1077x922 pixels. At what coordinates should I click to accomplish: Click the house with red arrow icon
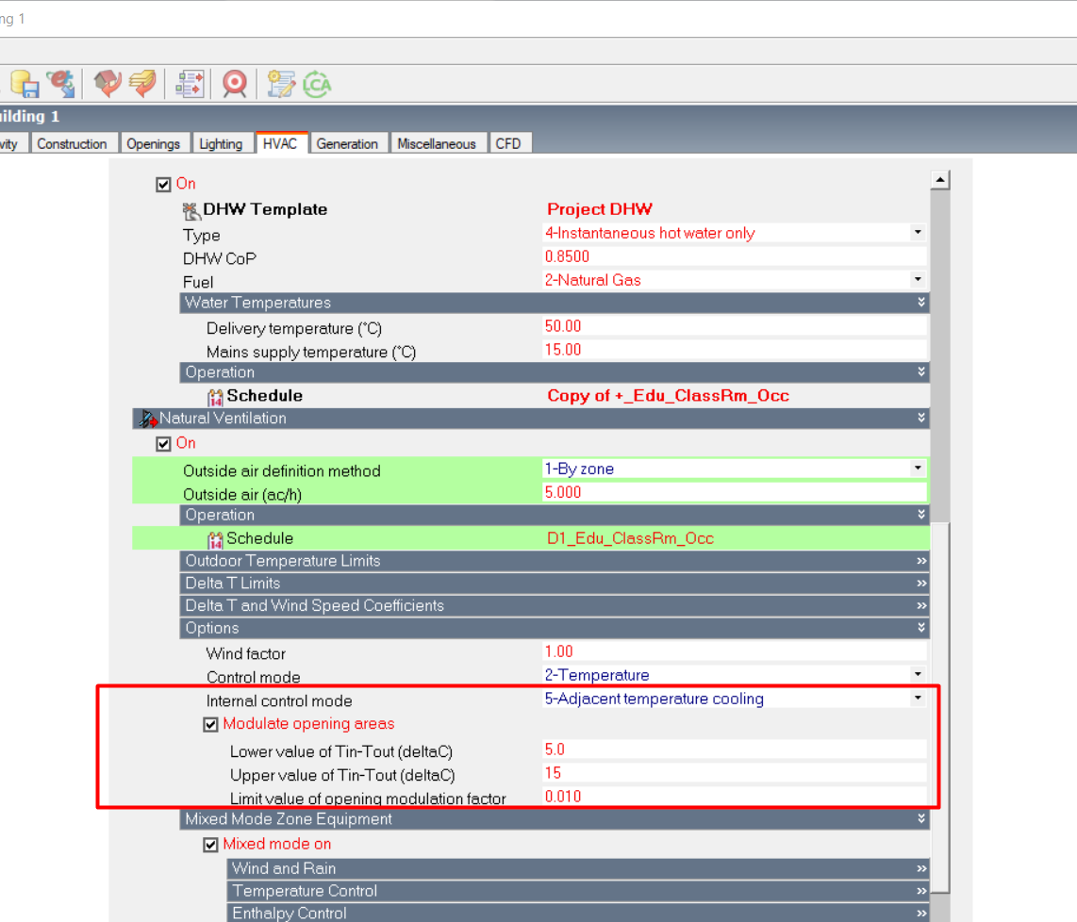click(108, 84)
